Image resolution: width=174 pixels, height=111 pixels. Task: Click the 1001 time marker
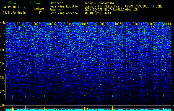(x=19, y=24)
